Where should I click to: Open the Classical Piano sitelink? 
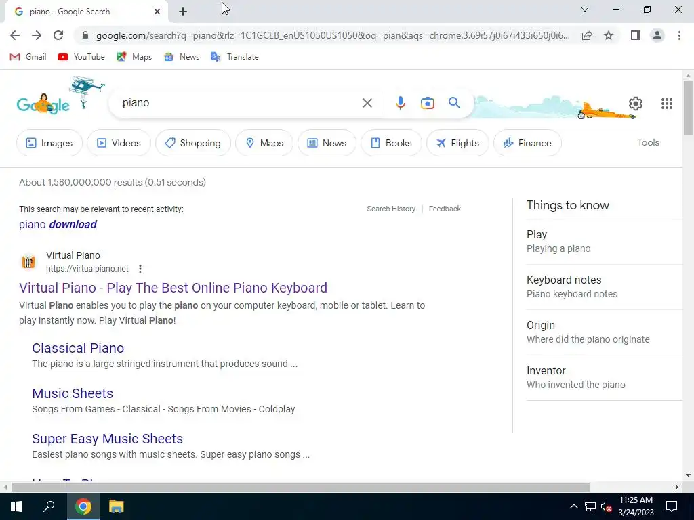pos(78,348)
